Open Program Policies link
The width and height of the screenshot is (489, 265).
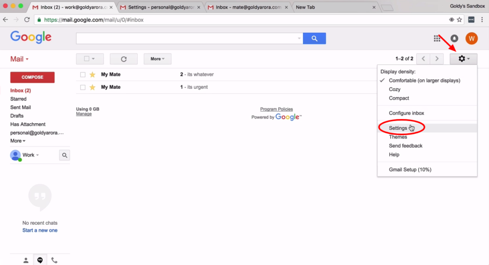pos(277,109)
